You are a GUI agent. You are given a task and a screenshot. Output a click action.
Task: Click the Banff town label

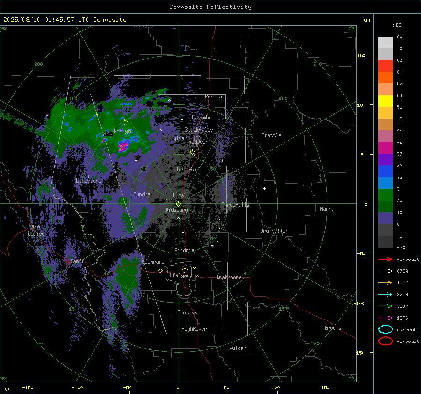pos(77,261)
